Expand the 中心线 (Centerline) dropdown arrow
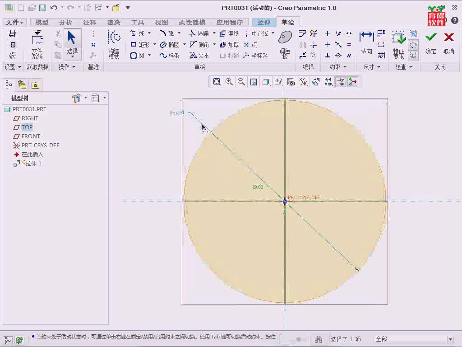This screenshot has width=462, height=347. point(273,33)
